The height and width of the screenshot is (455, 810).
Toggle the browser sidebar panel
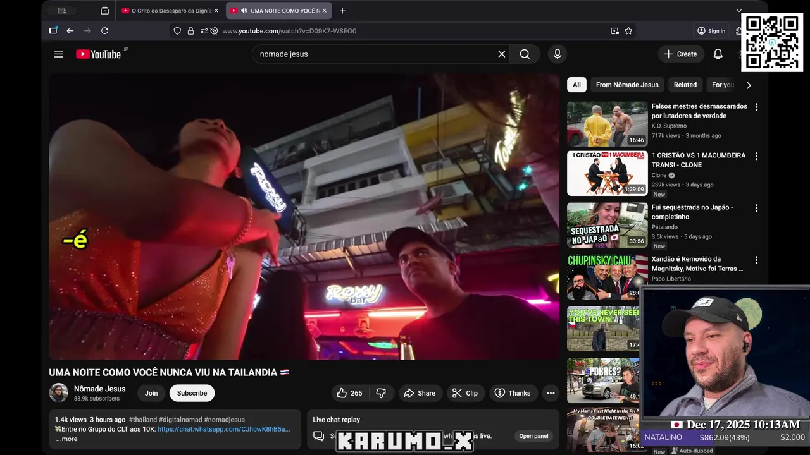[53, 31]
